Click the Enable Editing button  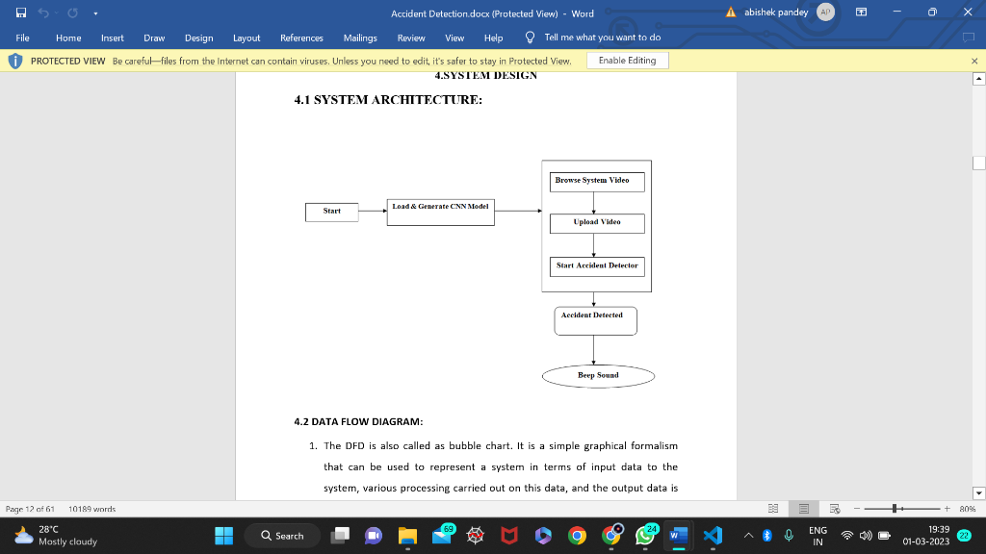coord(627,61)
